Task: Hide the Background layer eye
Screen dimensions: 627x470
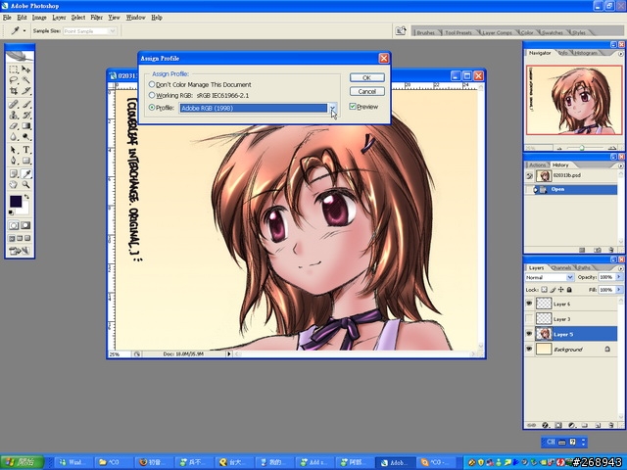Action: 529,349
